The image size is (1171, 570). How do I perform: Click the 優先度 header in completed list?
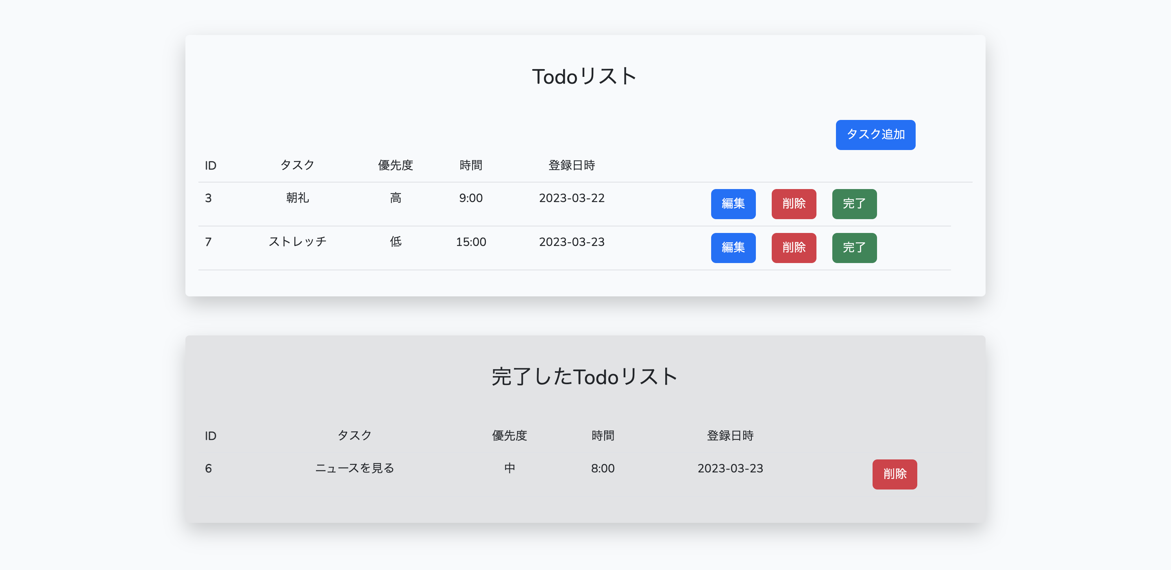509,435
